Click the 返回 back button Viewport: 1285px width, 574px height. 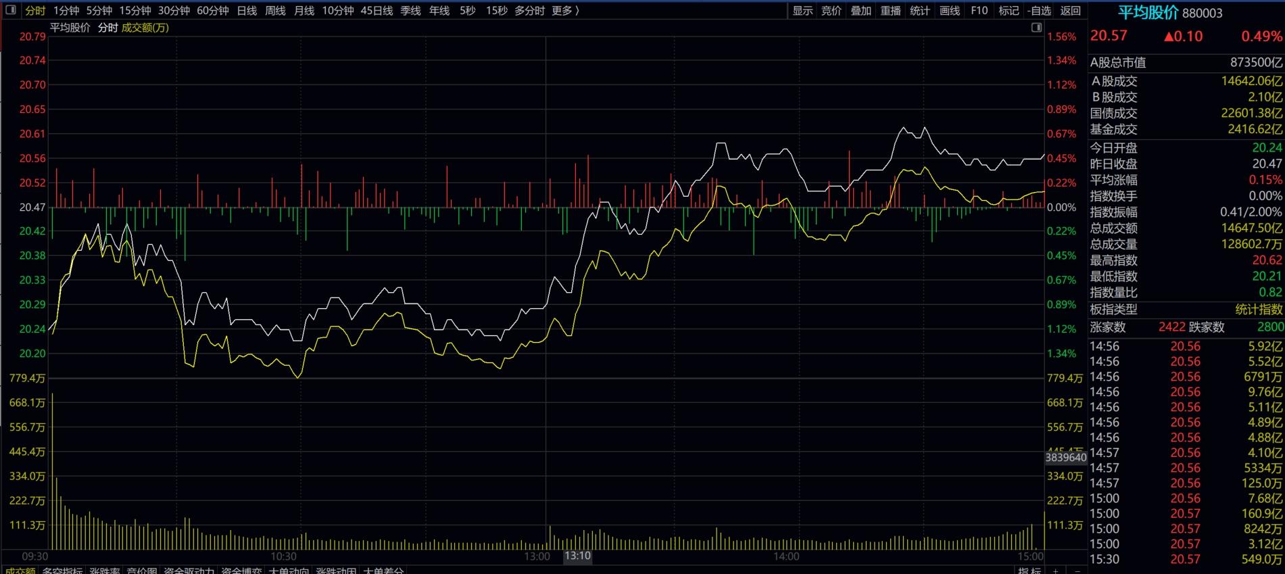coord(1070,10)
